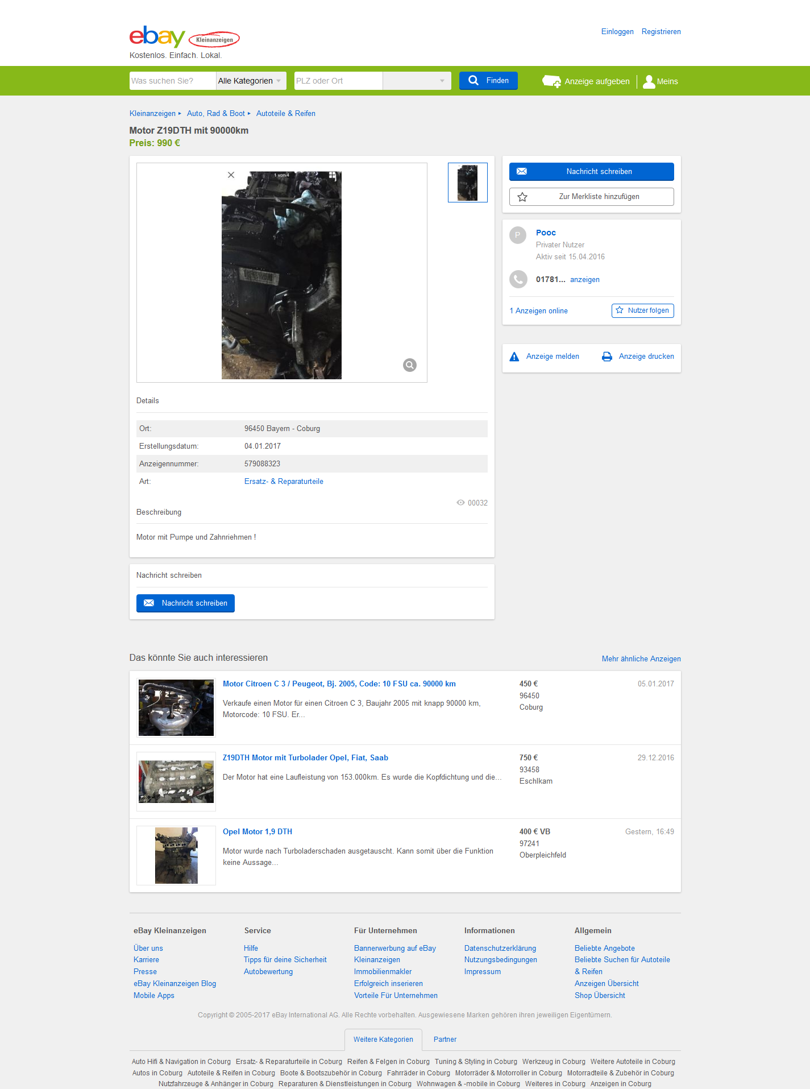The width and height of the screenshot is (810, 1089).
Task: Click the top Nachricht schreiben button
Action: pos(592,172)
